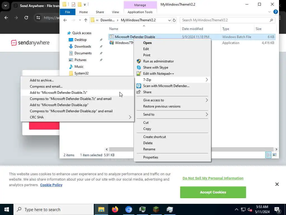Click the taskbar Type here to search box
286x215 pixels.
(54, 209)
